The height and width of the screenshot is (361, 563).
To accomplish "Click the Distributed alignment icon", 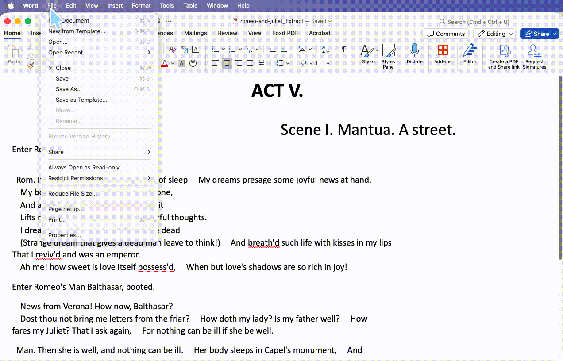I will (262, 63).
